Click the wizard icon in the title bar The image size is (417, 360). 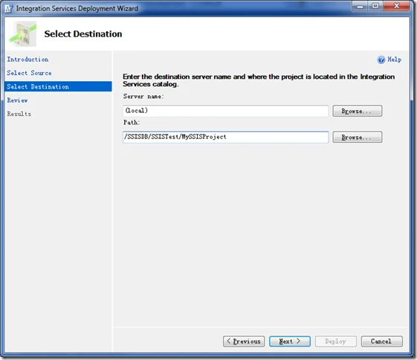(x=9, y=8)
